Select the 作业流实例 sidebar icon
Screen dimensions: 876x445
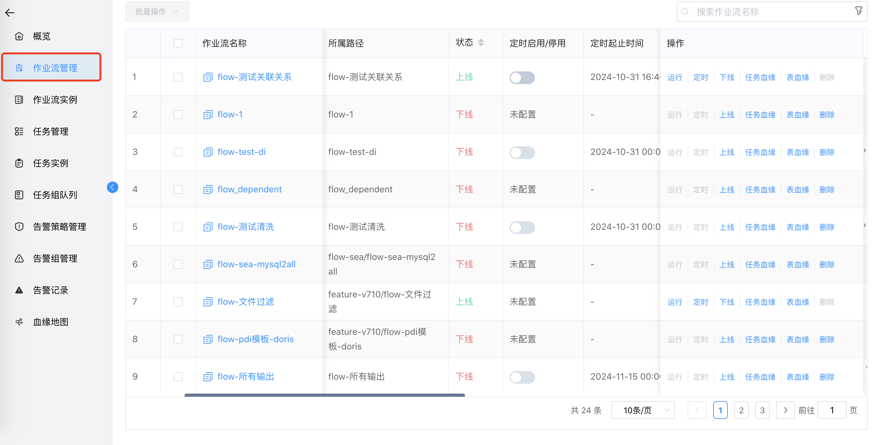point(19,99)
